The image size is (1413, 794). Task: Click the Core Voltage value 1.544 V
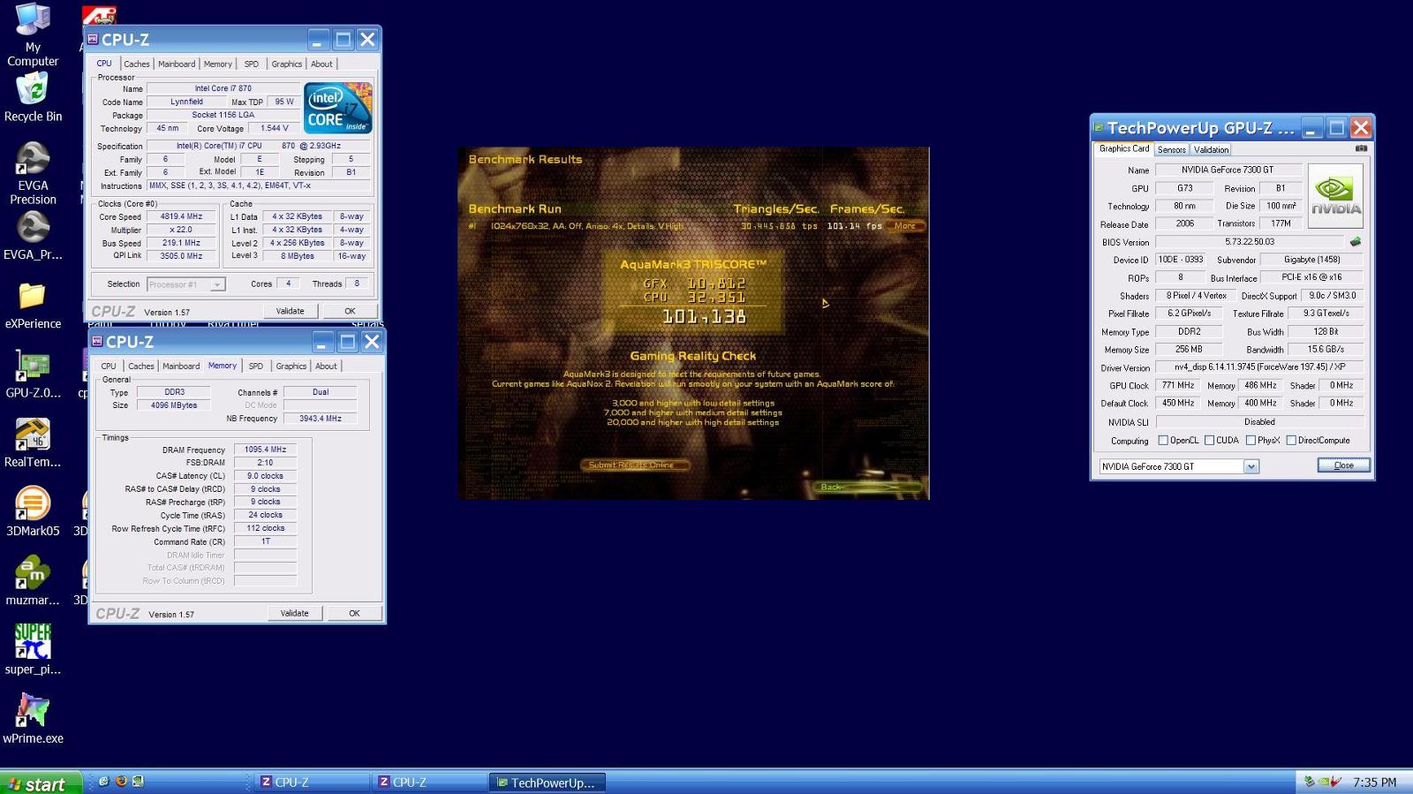pos(275,128)
